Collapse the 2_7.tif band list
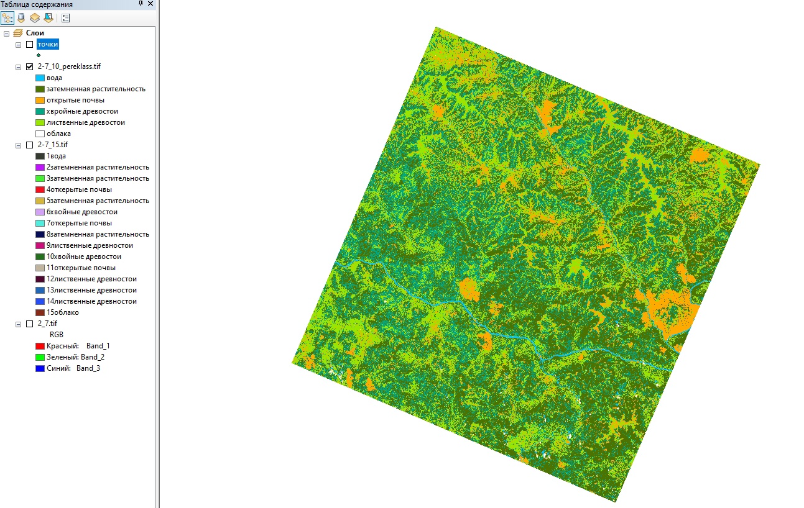This screenshot has height=508, width=804. tap(18, 324)
